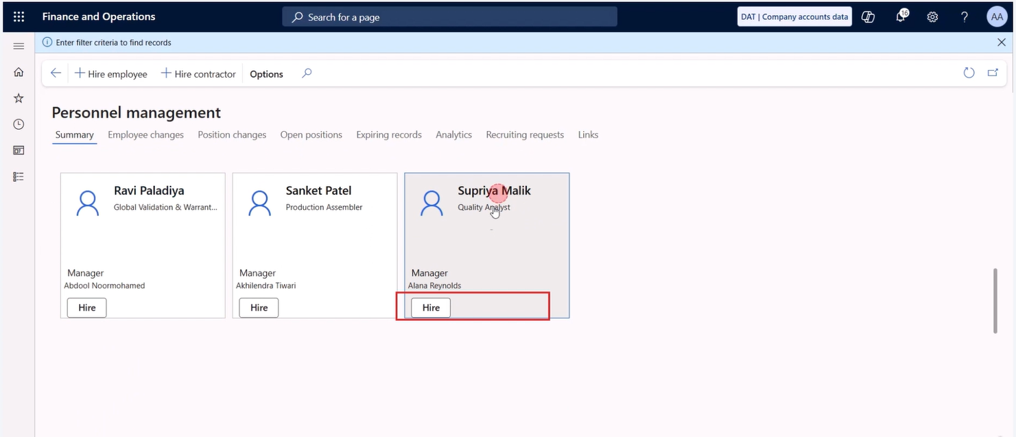1016x437 pixels.
Task: Switch to Employee changes tab
Action: tap(145, 135)
